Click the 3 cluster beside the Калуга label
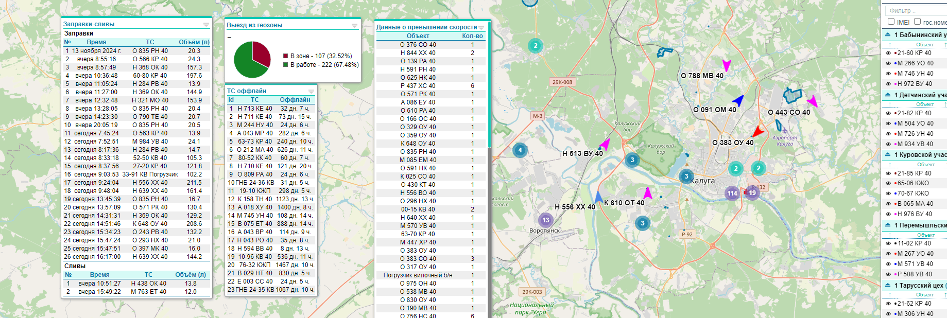The image size is (947, 318). pyautogui.click(x=686, y=176)
